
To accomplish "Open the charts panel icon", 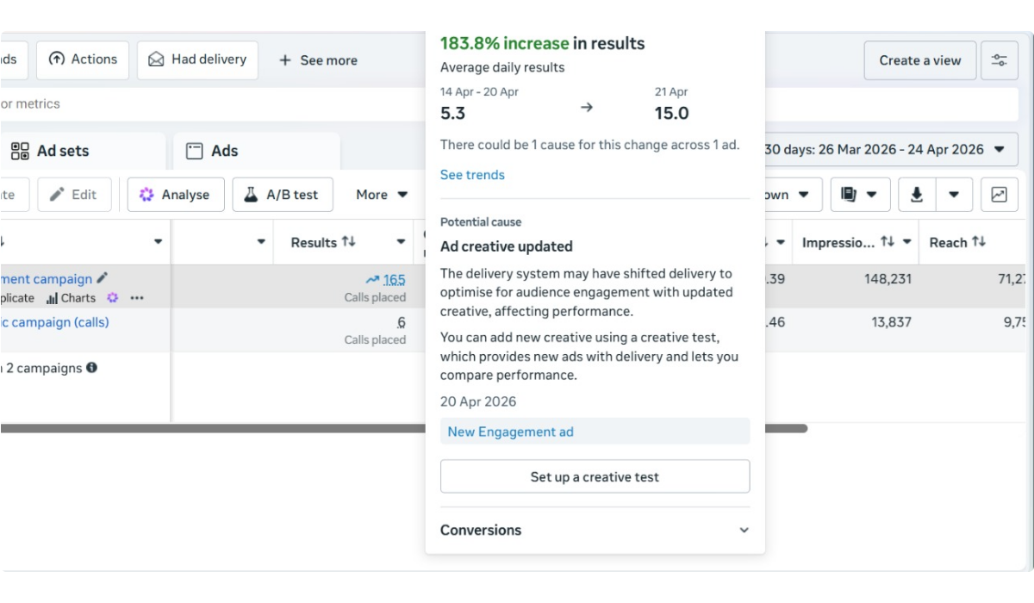I will (1000, 195).
